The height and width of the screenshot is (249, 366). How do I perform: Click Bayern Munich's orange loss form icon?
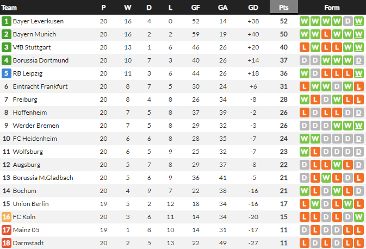[326, 34]
